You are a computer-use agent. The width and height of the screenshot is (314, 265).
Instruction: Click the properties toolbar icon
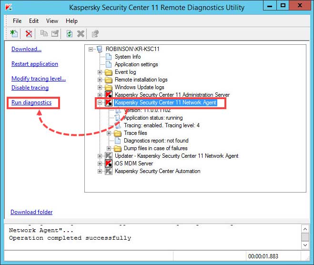click(x=95, y=34)
